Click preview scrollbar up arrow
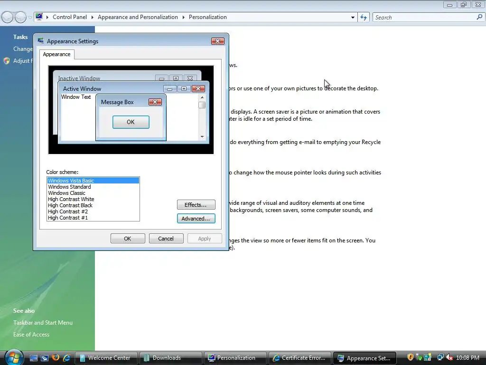The width and height of the screenshot is (486, 365). tap(202, 97)
